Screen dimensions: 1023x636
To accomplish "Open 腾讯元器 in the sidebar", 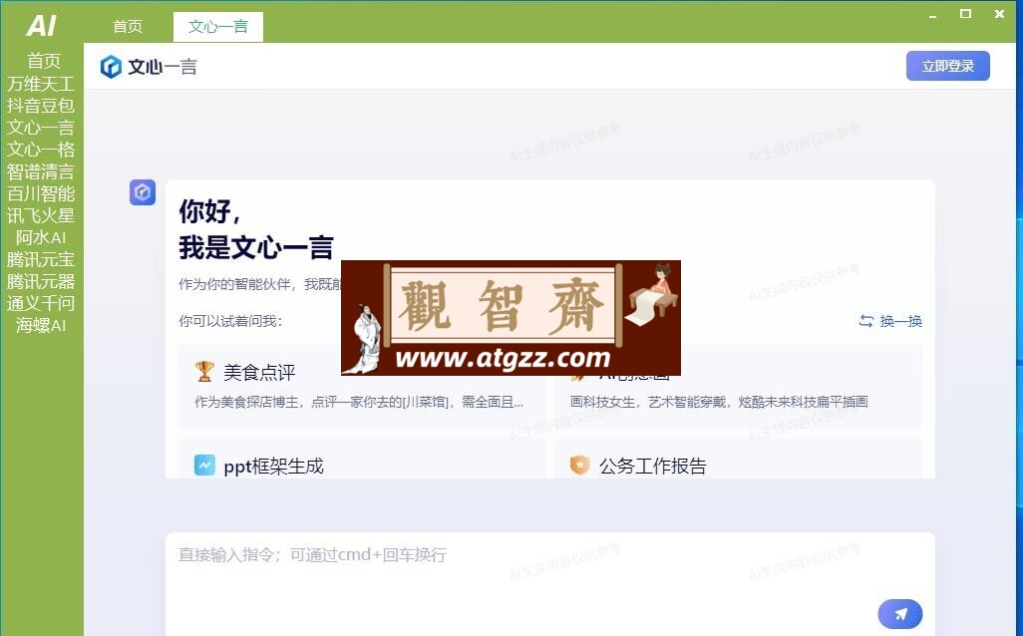I will pos(41,282).
